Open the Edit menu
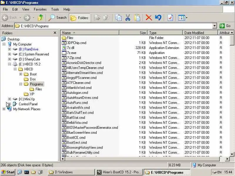Image resolution: width=235 pixels, height=176 pixels. [x=15, y=9]
